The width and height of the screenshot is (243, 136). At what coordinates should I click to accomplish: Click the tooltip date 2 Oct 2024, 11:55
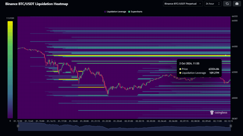(x=189, y=64)
